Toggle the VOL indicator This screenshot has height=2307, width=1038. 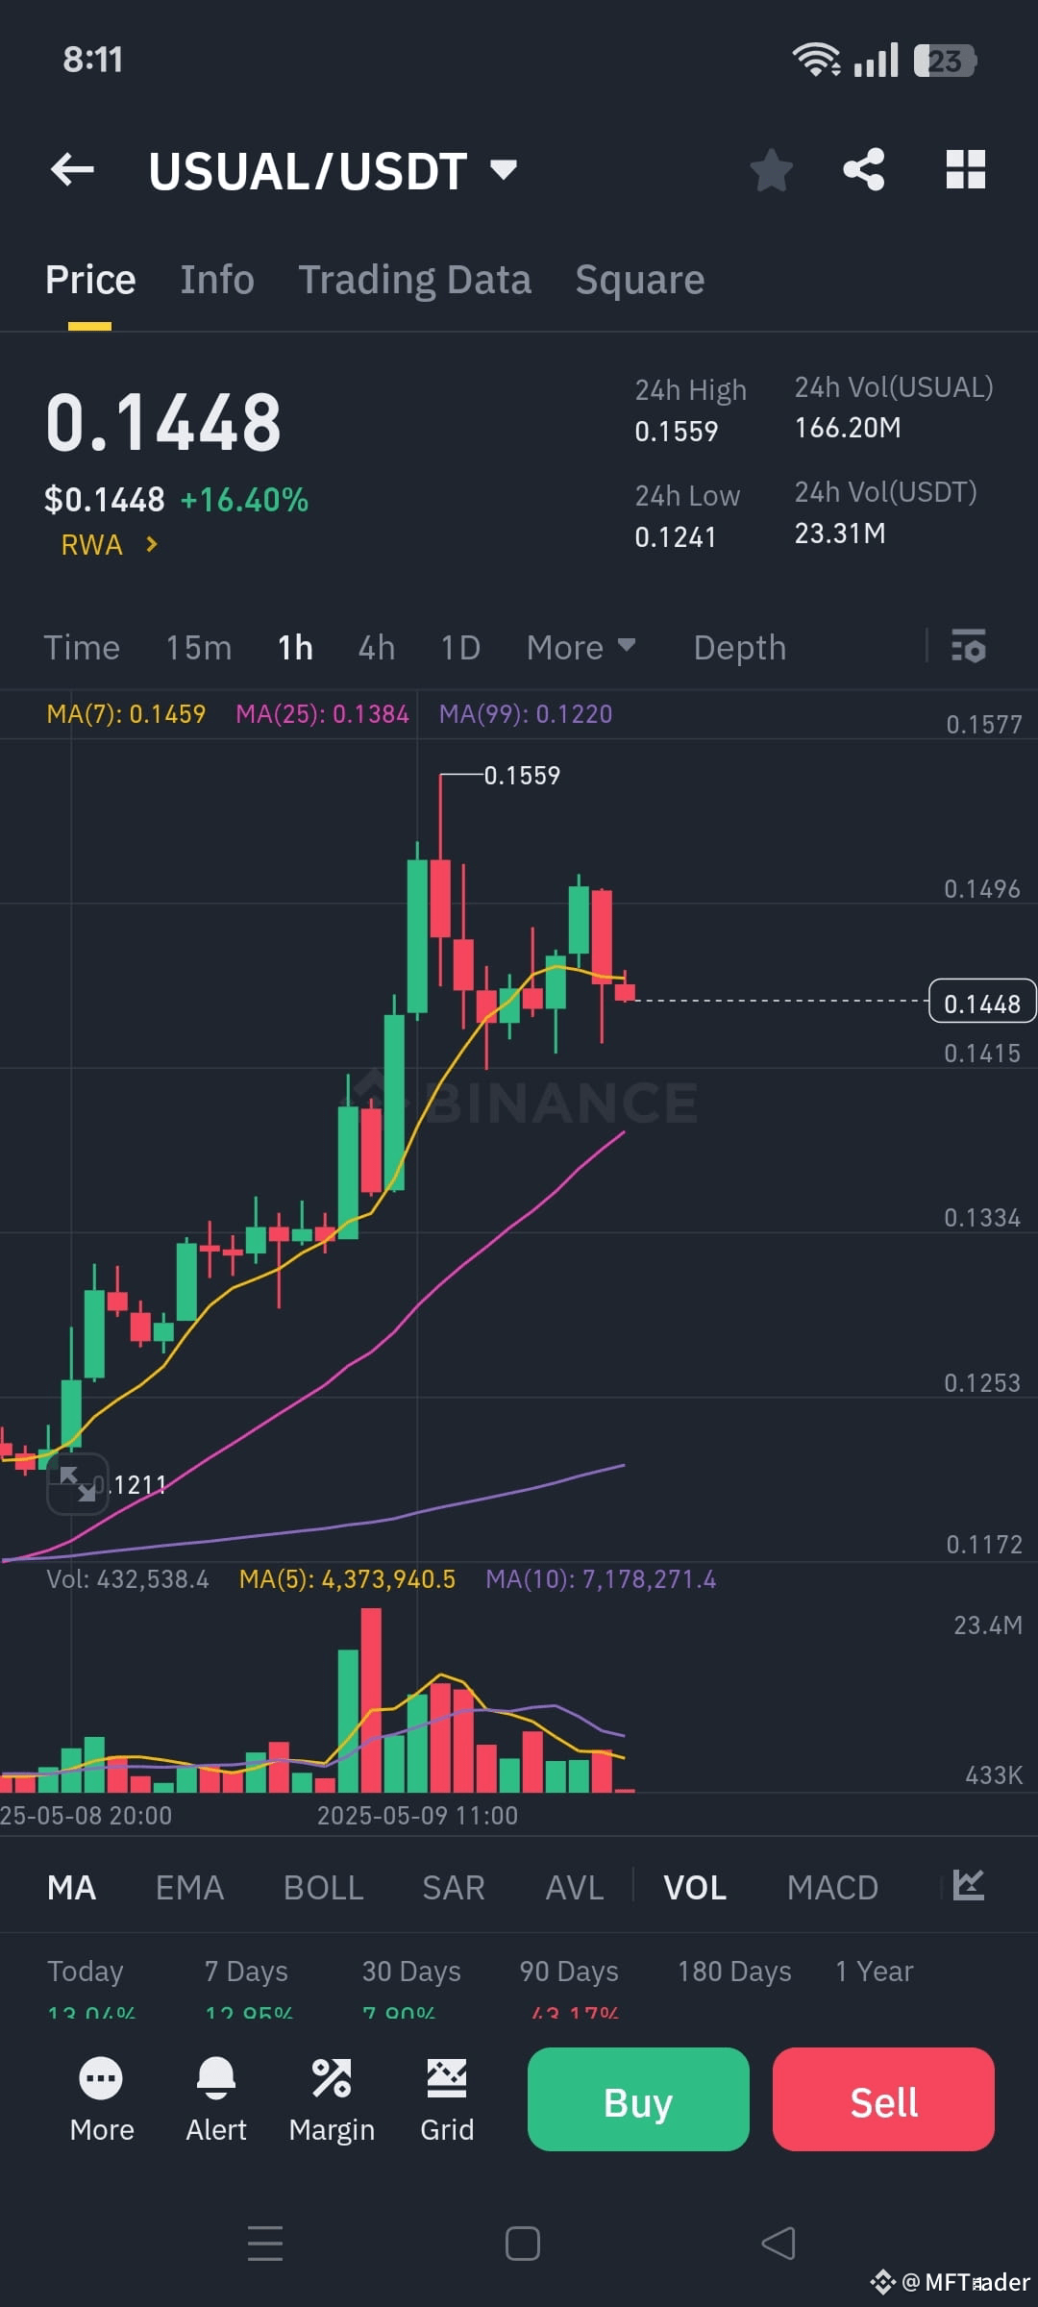click(694, 1886)
